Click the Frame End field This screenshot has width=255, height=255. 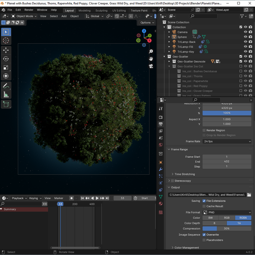(x=227, y=162)
